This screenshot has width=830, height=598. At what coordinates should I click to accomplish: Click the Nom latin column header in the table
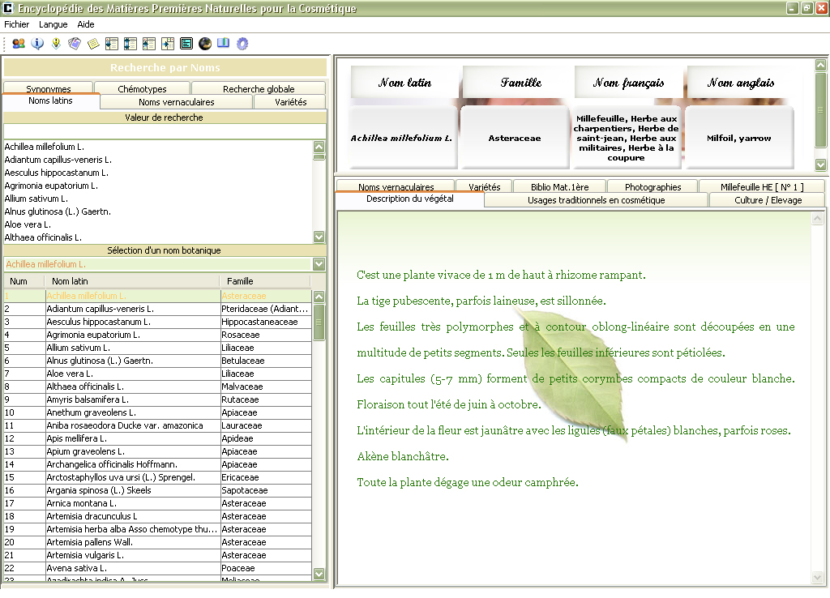(x=132, y=281)
